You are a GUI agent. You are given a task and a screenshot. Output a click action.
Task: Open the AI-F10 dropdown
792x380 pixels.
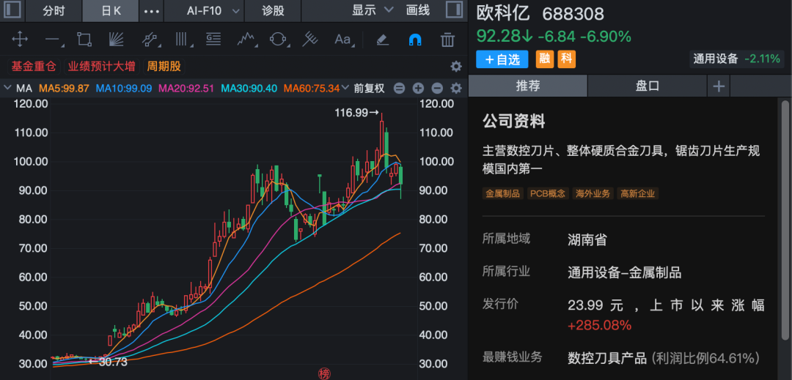211,10
